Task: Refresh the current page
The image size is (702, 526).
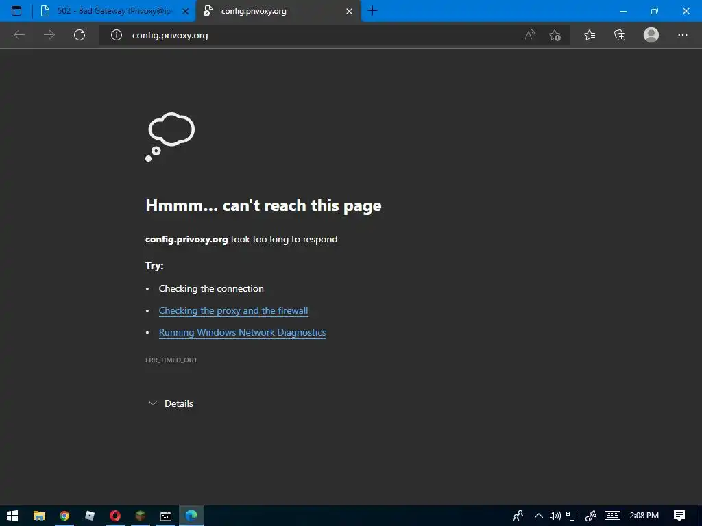Action: pos(80,35)
